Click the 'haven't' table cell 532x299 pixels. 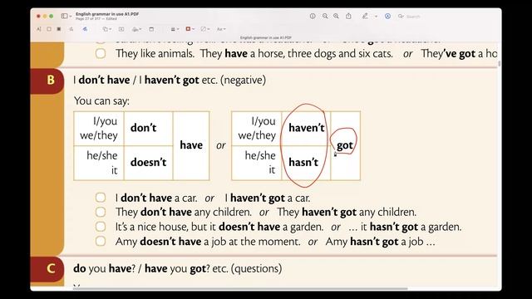306,128
